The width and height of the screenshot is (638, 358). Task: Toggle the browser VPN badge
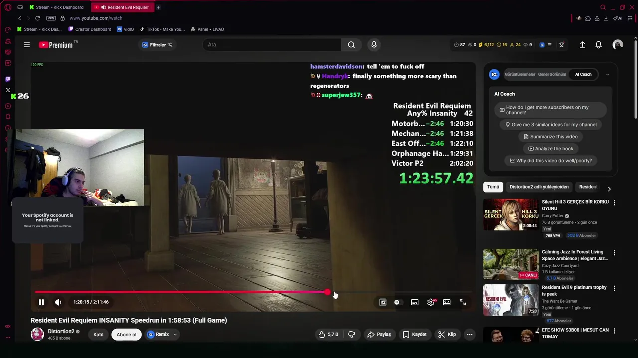pos(51,18)
